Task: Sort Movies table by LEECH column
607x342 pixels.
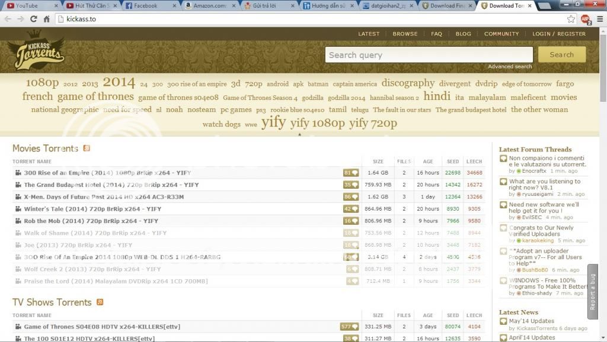Action: click(474, 162)
